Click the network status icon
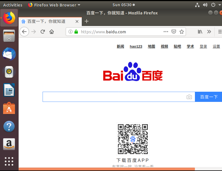 point(197,5)
